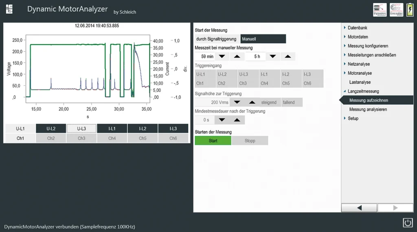Click the Dynamic analyzer mode icon
417x232 pixels.
(380, 10)
